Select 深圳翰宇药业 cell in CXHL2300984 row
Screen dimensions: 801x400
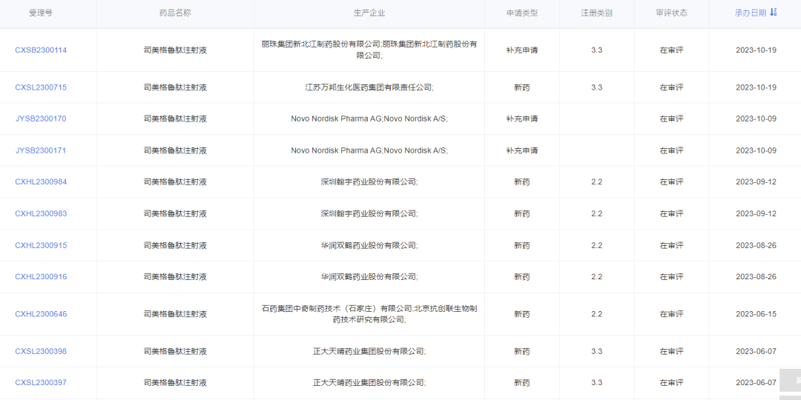369,181
